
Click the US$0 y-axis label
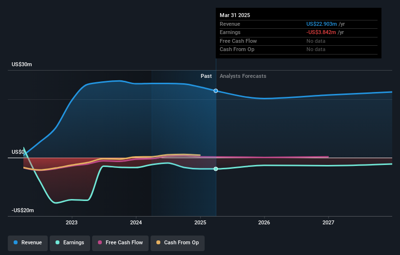pos(18,152)
